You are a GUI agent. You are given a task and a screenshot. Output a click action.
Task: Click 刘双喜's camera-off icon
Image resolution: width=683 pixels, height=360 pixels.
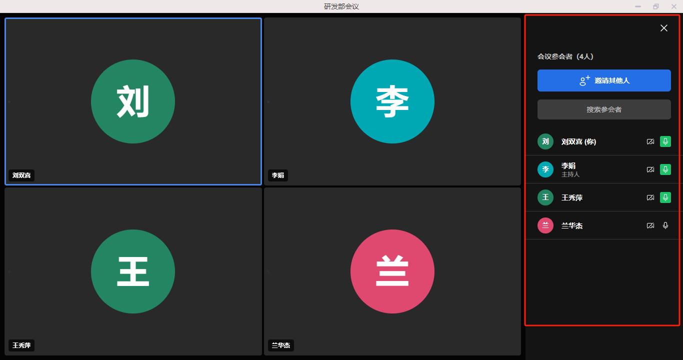pos(650,141)
